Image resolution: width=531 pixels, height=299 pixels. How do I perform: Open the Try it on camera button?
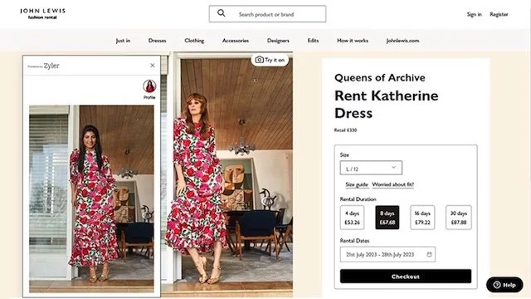270,60
